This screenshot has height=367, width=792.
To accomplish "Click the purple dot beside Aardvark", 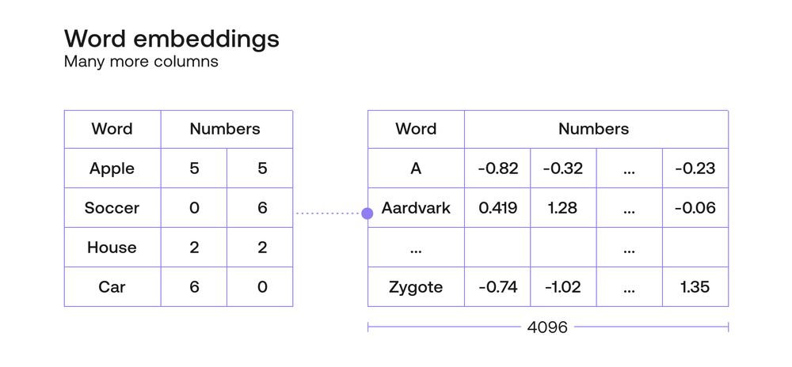I will pos(367,213).
